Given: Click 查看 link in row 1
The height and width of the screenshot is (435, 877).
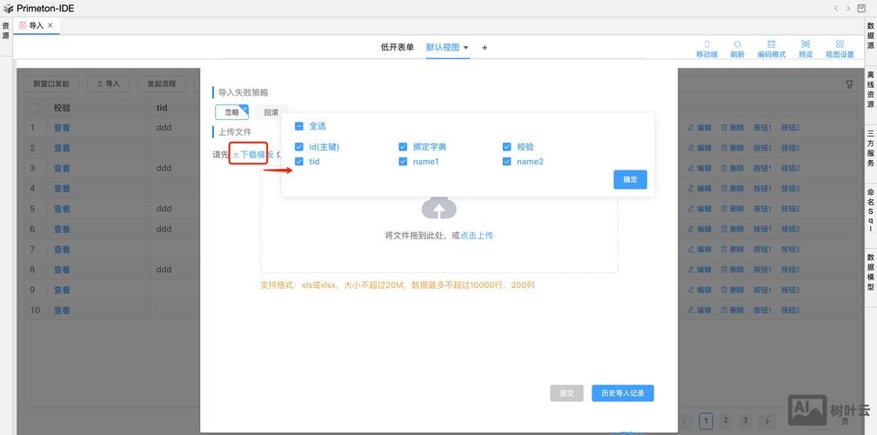Looking at the screenshot, I should pyautogui.click(x=62, y=128).
